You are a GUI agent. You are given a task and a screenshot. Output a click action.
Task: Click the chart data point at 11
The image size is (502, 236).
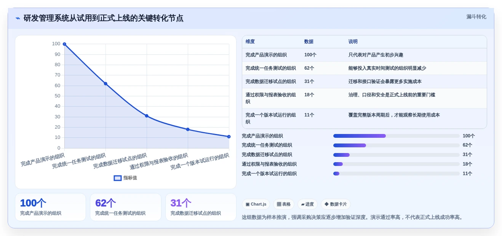[x=229, y=137]
